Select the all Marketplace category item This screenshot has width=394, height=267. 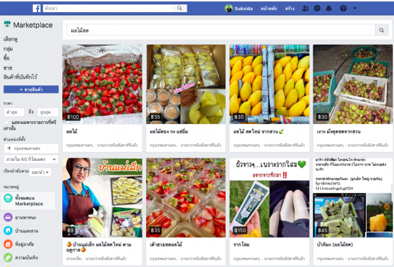pos(28,201)
